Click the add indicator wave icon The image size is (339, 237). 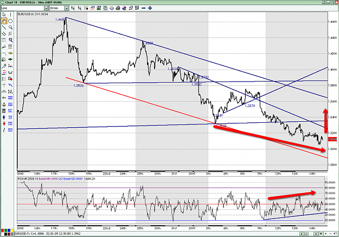pos(92,8)
